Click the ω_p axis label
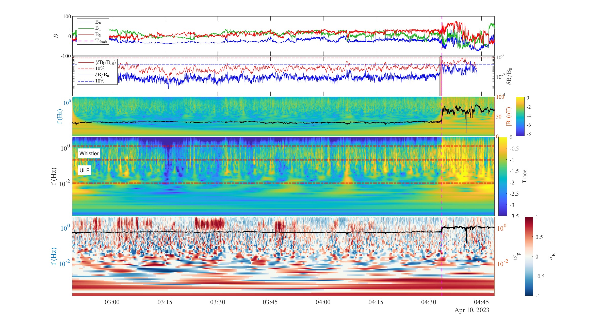This screenshot has height=325, width=603. pos(516,256)
